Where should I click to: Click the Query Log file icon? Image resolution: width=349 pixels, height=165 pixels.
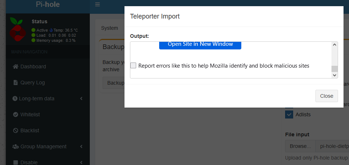(15, 82)
